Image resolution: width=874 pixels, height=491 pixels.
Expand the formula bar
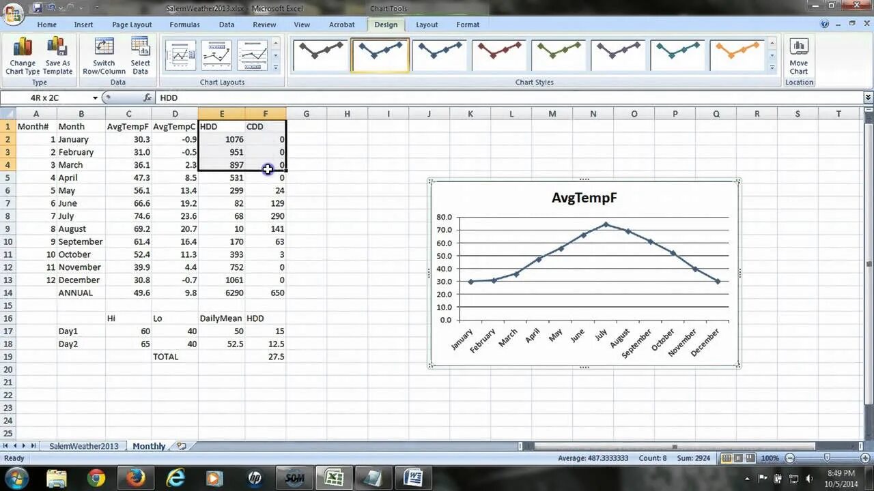pyautogui.click(x=868, y=98)
